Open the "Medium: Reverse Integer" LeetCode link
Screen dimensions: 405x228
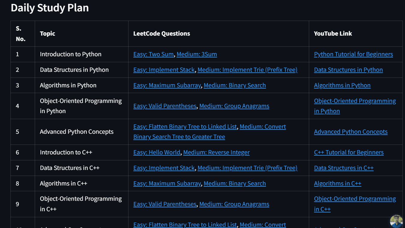[x=216, y=152]
